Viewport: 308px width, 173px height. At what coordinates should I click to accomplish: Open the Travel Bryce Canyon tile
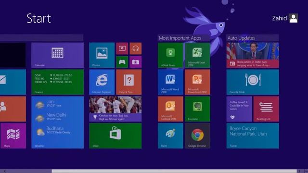pos(253,136)
